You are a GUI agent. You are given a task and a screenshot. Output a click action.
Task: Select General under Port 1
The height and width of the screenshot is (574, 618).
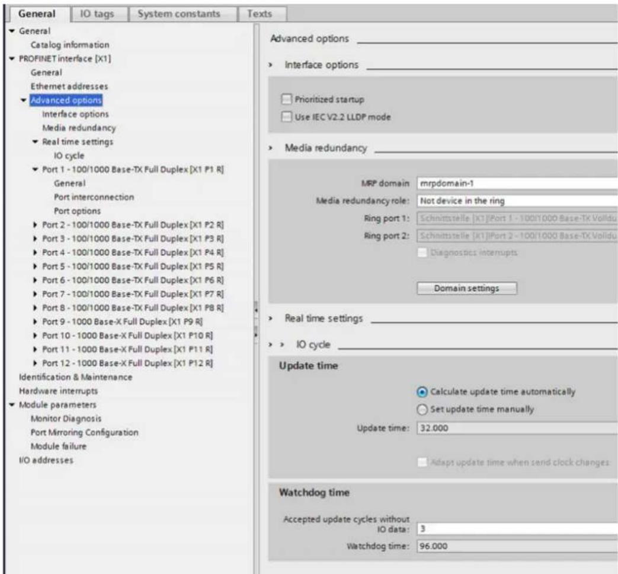tap(69, 183)
